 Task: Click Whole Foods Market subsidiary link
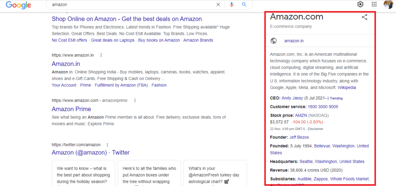click(350, 179)
